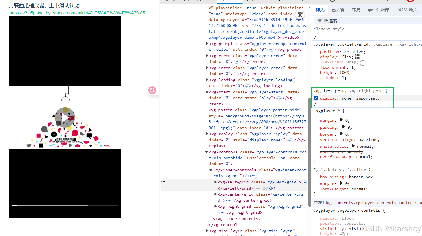Expand the white-space shorthand triangle

353,146
